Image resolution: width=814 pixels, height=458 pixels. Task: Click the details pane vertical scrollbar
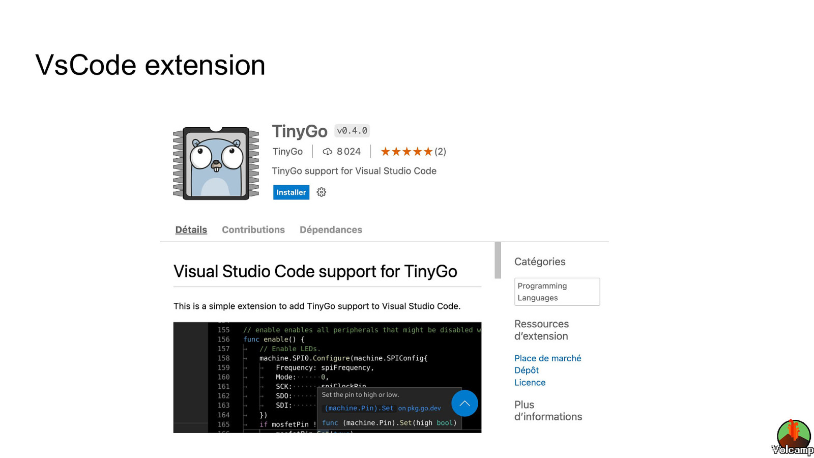click(x=498, y=261)
